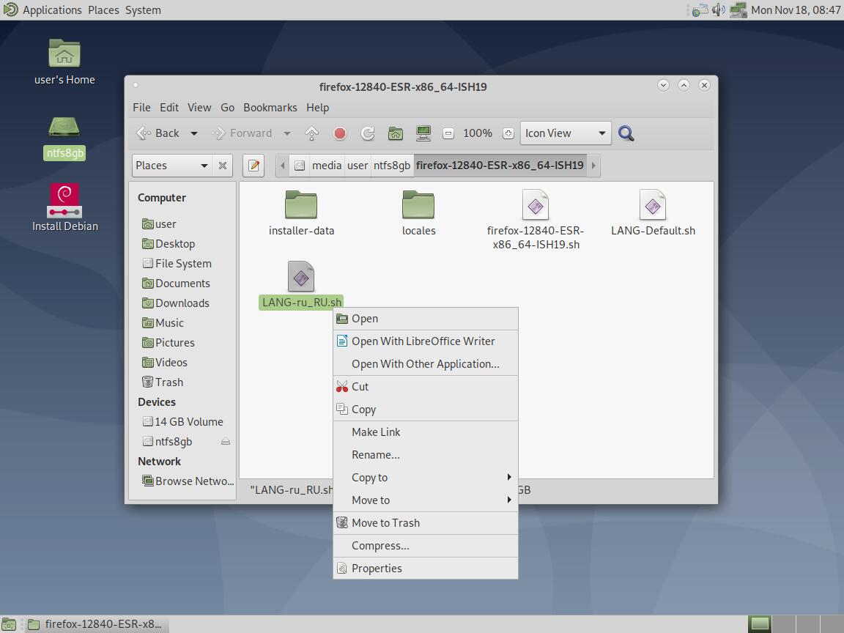Image resolution: width=844 pixels, height=633 pixels.
Task: Close the Places side pane
Action: coord(222,166)
